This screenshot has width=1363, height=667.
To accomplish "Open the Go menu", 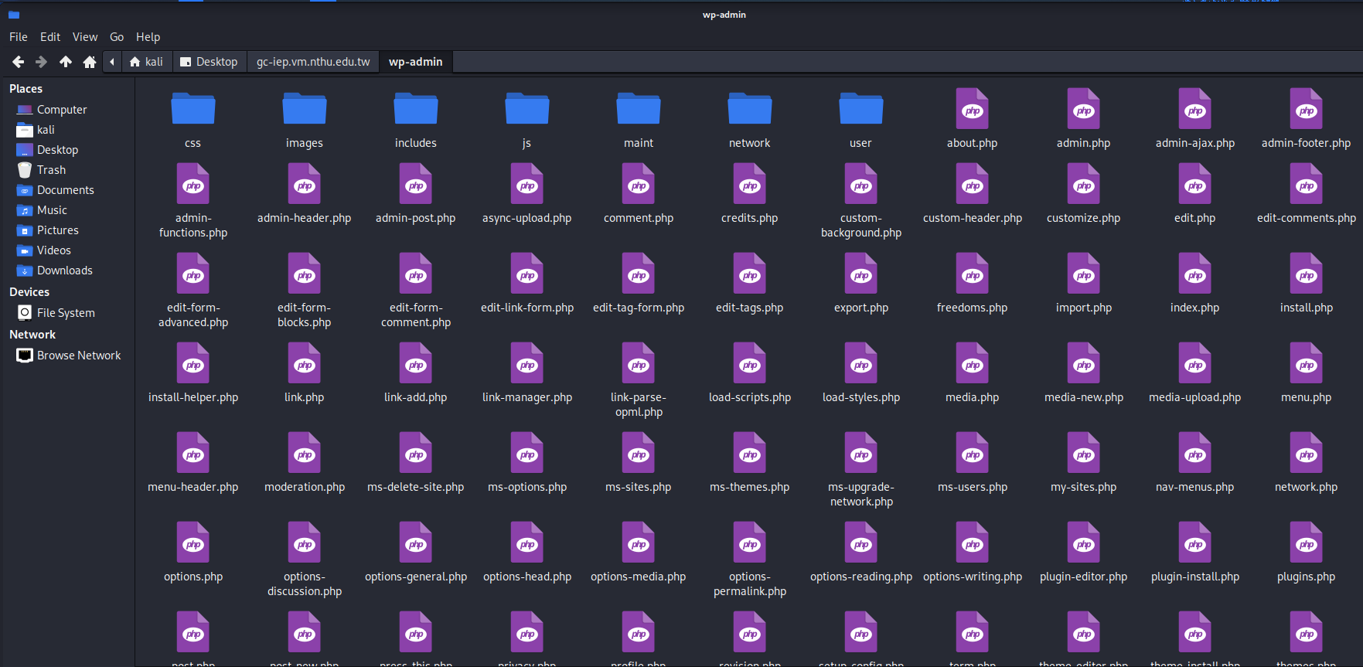I will click(117, 37).
